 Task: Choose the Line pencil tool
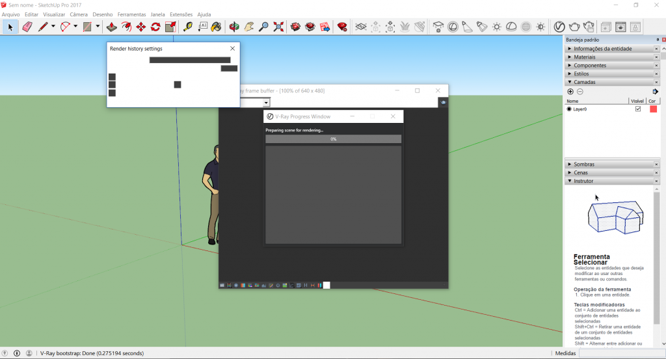[43, 27]
